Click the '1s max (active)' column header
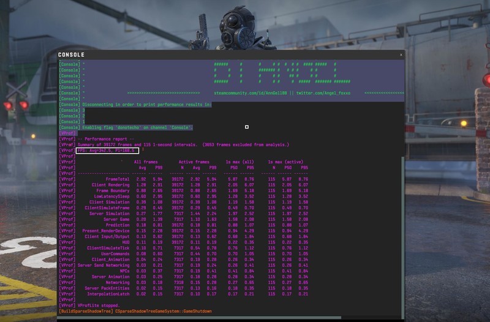This screenshot has height=322, width=490. click(285, 162)
